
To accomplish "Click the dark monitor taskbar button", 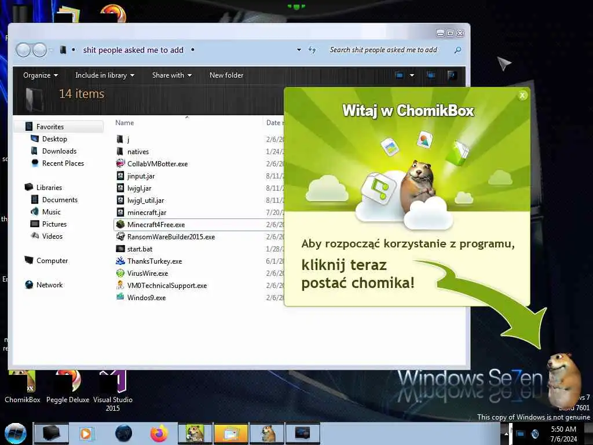I will [x=303, y=433].
